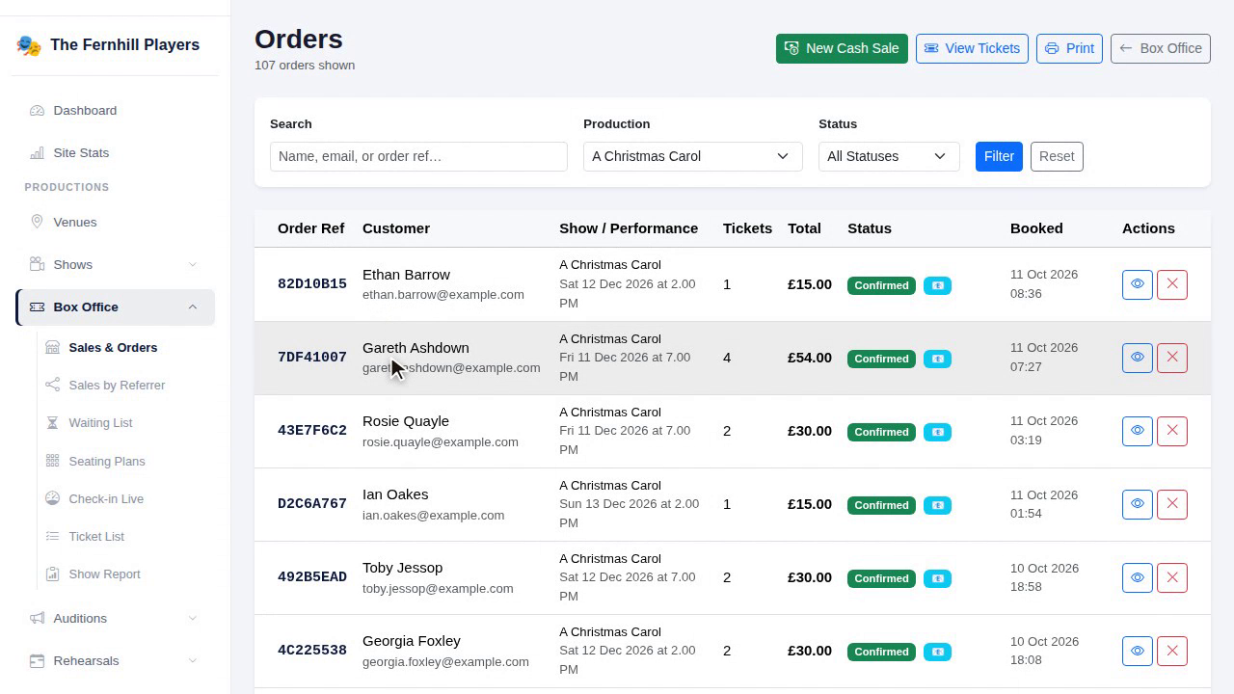Navigate to Venues
The height and width of the screenshot is (694, 1234).
coord(116,222)
